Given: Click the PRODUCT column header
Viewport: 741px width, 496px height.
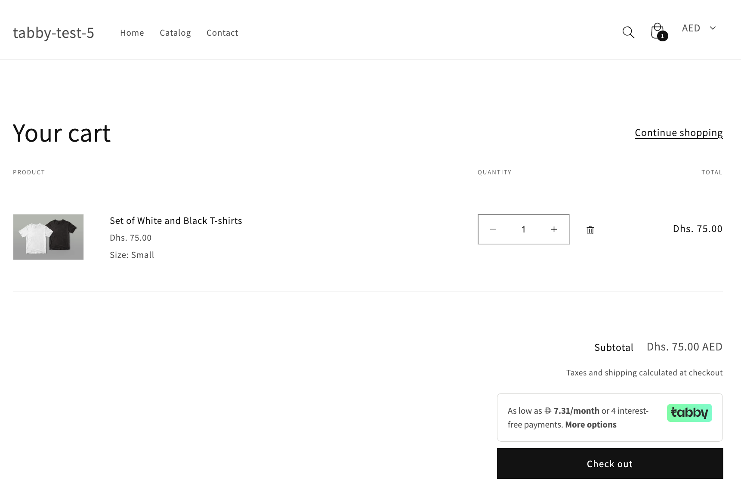Looking at the screenshot, I should click(x=29, y=172).
